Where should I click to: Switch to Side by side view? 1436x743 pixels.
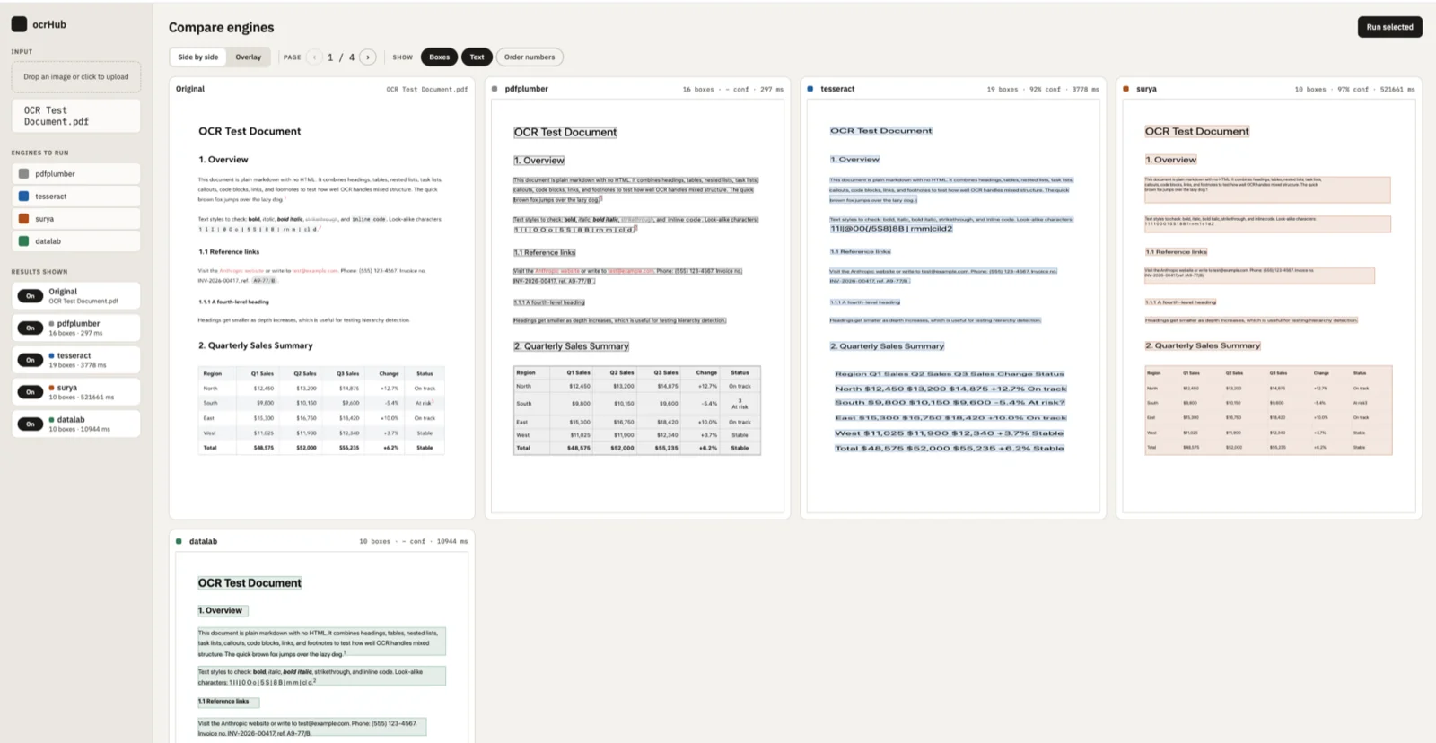click(x=198, y=57)
